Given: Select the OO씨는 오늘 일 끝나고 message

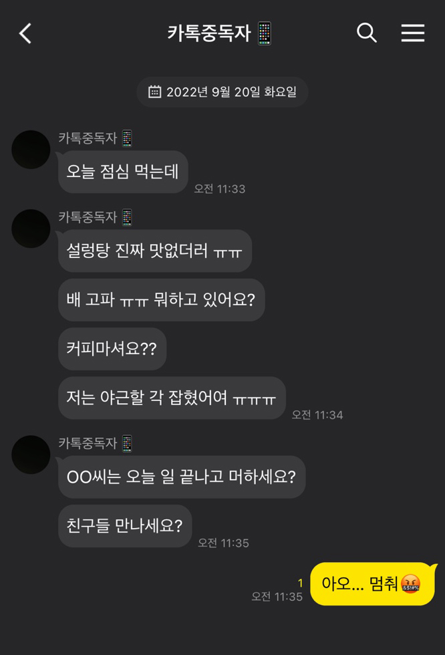Looking at the screenshot, I should click(182, 477).
